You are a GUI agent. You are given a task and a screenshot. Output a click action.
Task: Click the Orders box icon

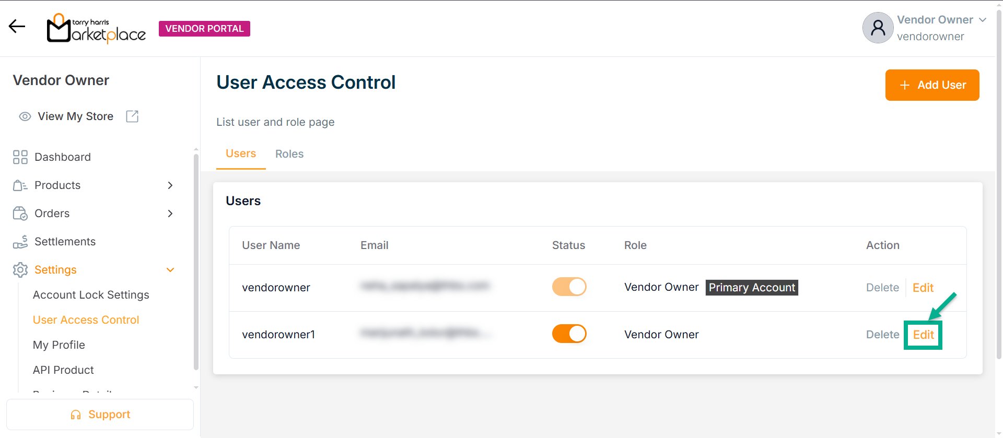click(x=20, y=214)
